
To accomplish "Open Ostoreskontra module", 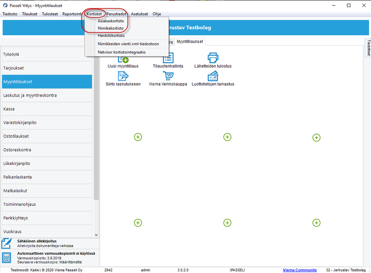I will coord(47,150).
